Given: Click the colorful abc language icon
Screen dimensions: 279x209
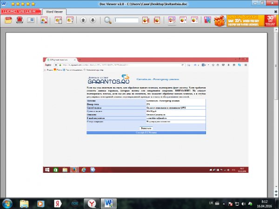Looking at the screenshot, I should tap(207, 20).
